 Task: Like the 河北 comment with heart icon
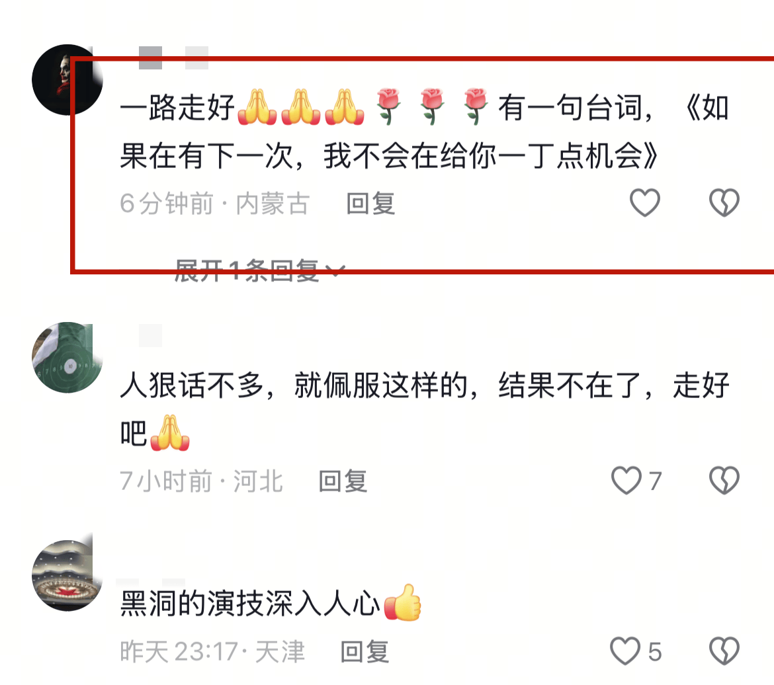[x=626, y=480]
